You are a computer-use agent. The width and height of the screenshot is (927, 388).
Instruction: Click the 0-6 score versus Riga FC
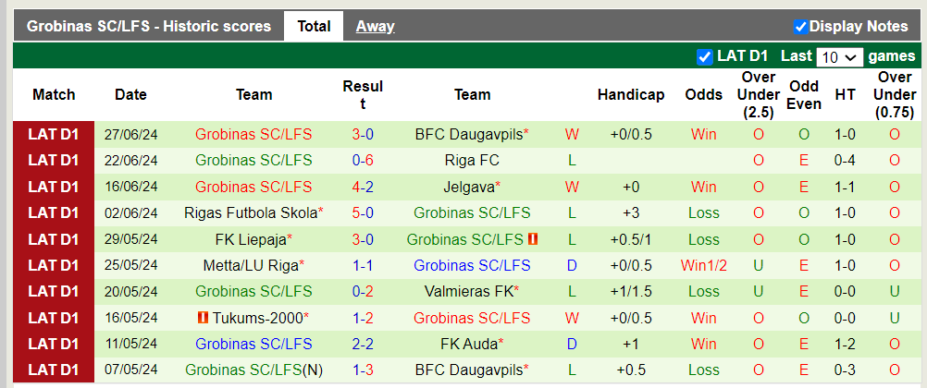click(363, 160)
